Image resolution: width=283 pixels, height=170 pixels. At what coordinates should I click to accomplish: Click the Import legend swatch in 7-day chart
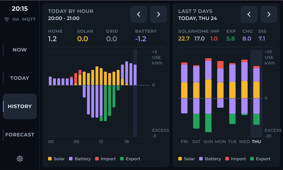[227, 159]
